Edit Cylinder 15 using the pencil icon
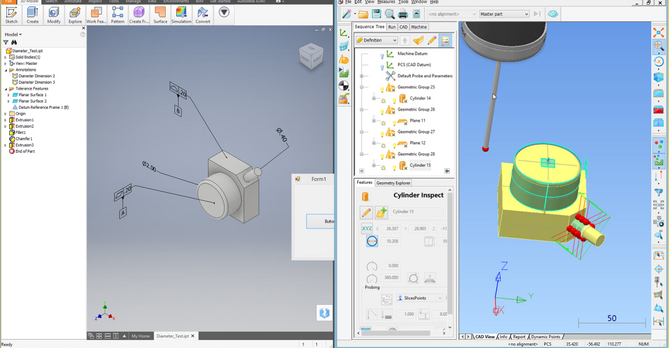669x348 pixels. click(x=366, y=212)
